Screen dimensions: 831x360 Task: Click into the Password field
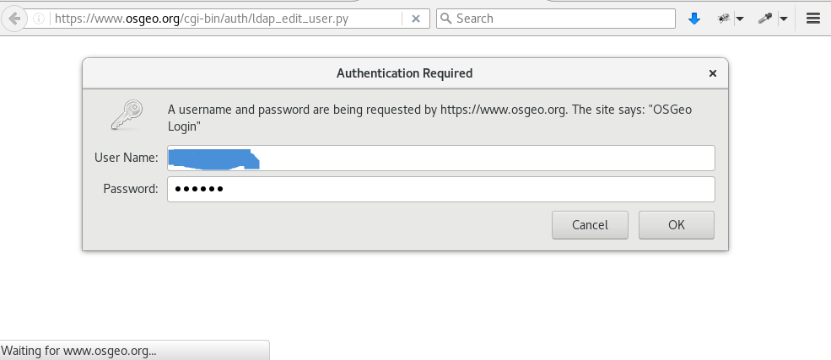440,189
